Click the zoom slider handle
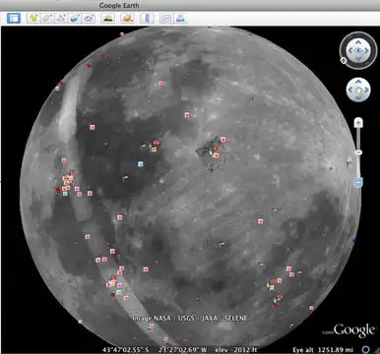 coord(358,152)
